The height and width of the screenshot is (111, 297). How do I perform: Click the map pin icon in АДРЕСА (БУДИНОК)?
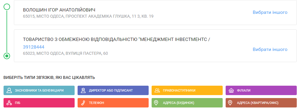156,103
